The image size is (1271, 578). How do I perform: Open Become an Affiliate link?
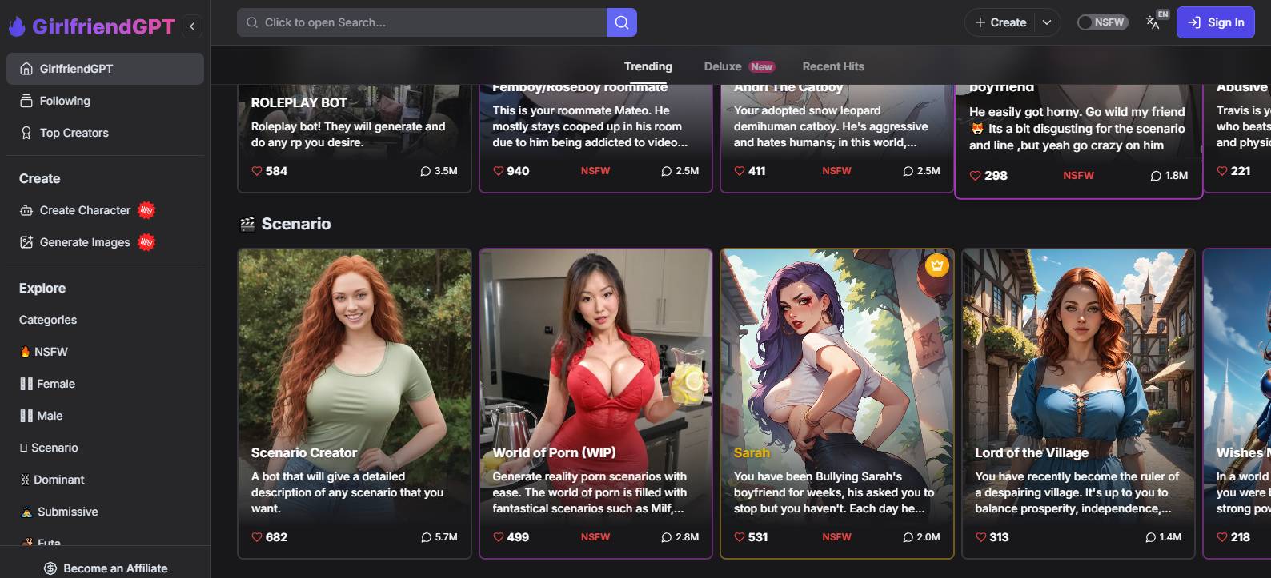tap(105, 568)
